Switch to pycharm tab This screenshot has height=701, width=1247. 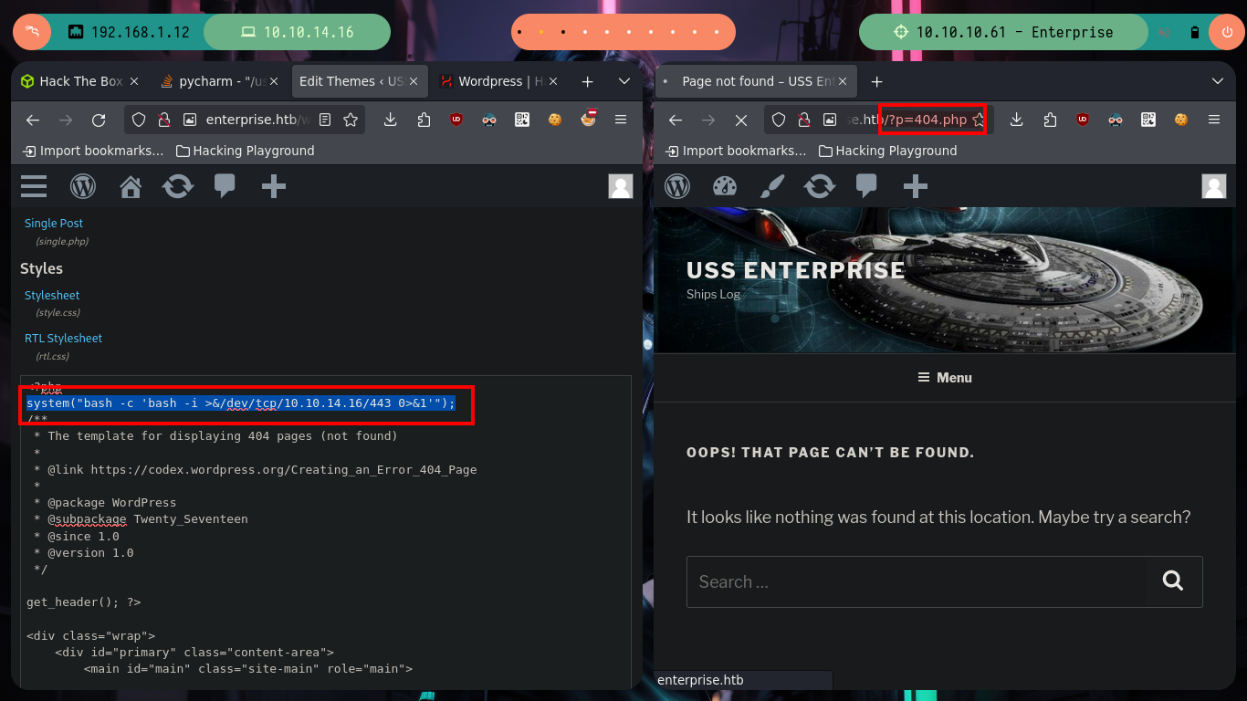tap(220, 81)
